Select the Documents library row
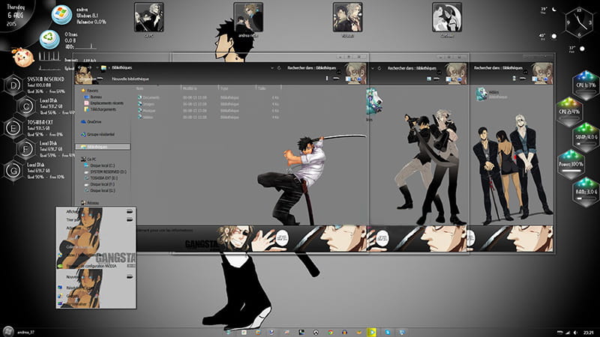 208,97
